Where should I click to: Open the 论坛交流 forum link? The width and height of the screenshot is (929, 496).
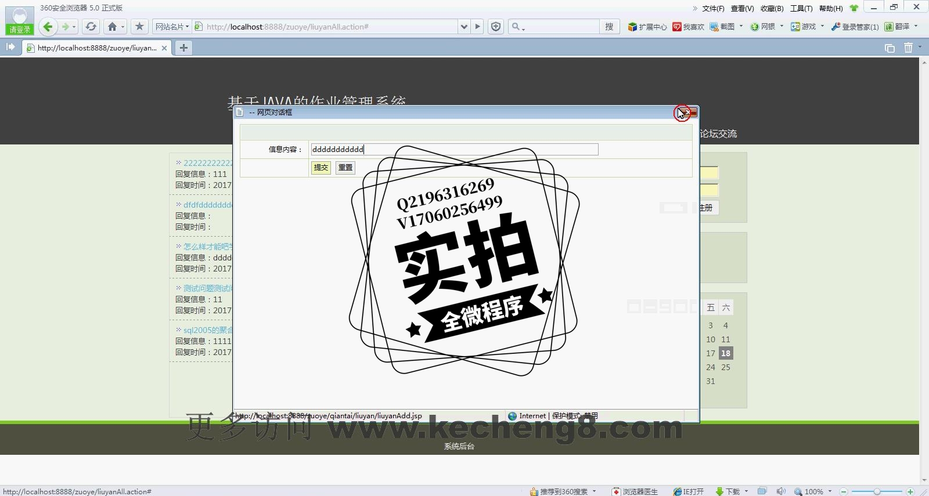click(718, 134)
